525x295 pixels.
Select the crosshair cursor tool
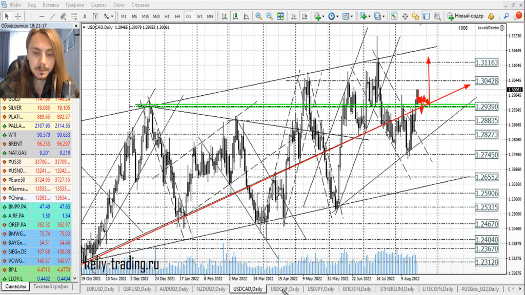[x=18, y=16]
